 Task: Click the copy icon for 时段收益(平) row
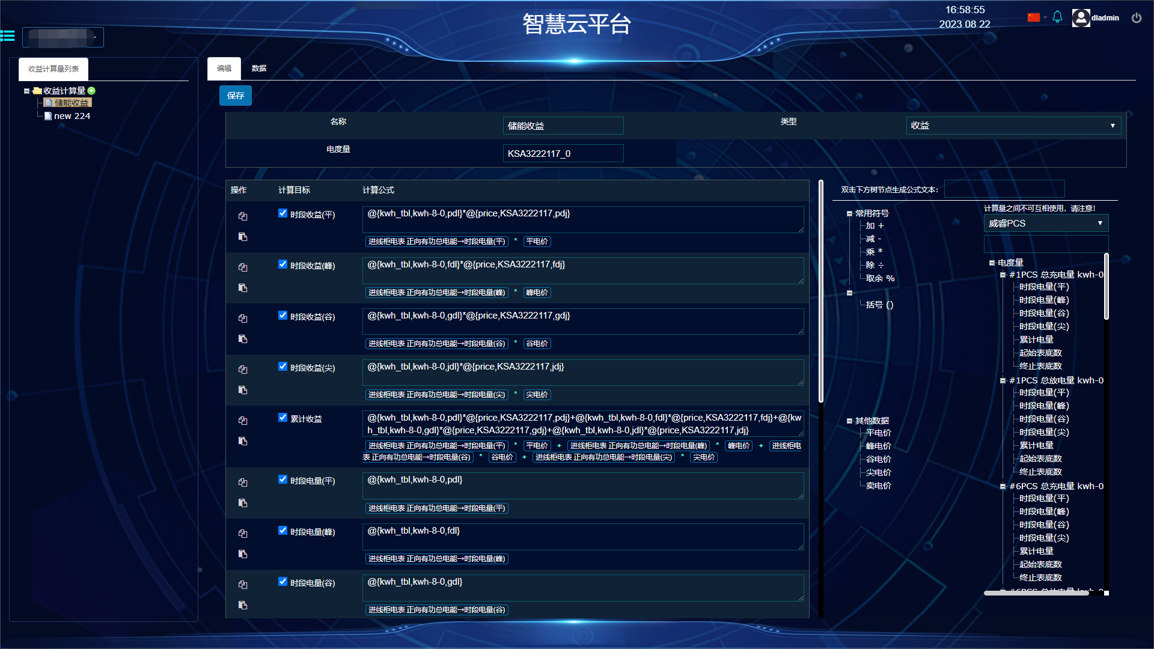[243, 216]
